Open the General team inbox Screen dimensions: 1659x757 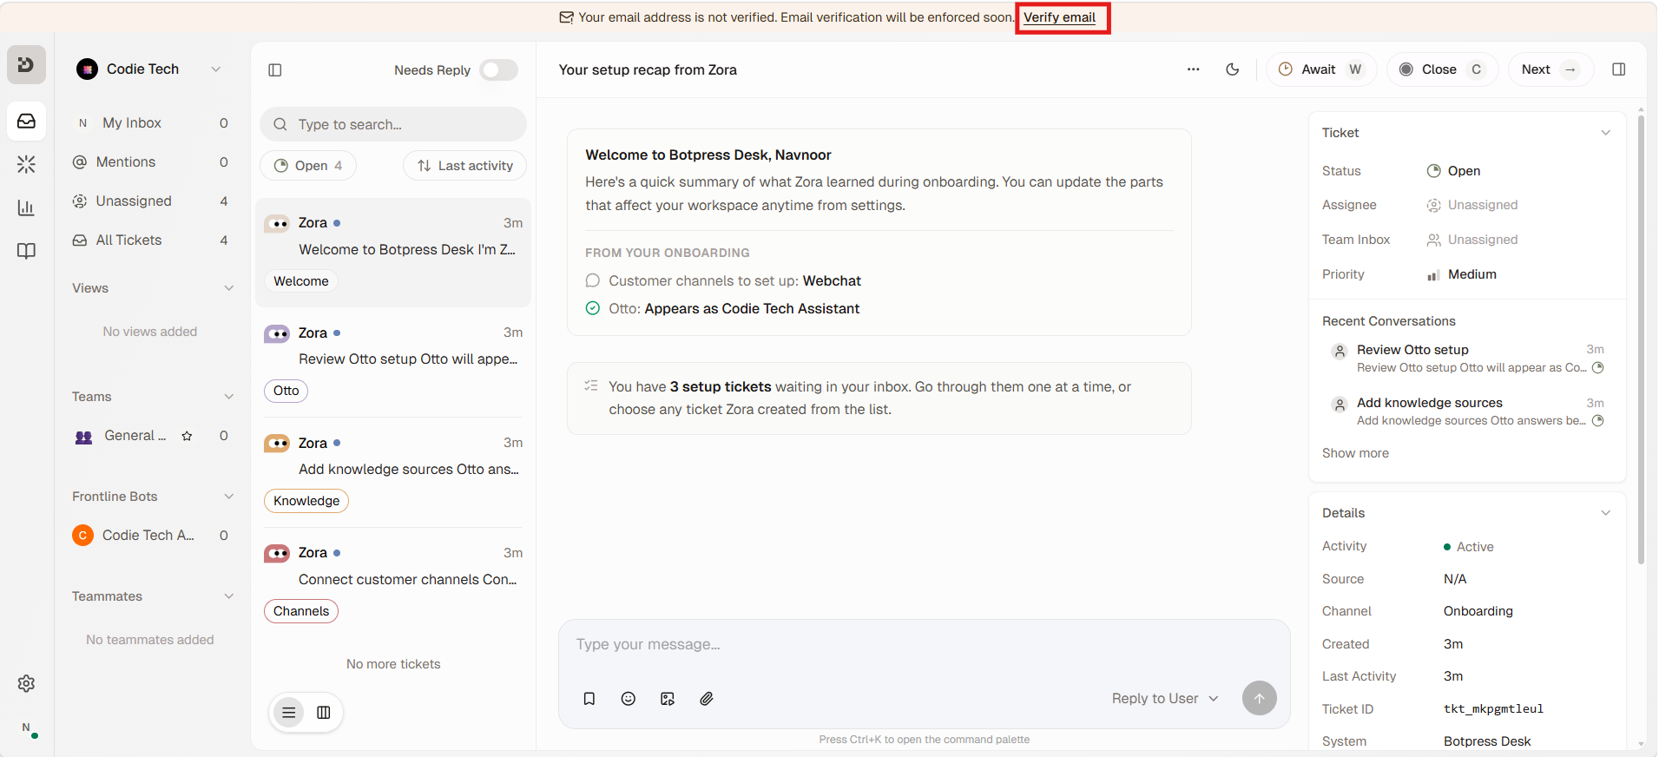tap(151, 436)
